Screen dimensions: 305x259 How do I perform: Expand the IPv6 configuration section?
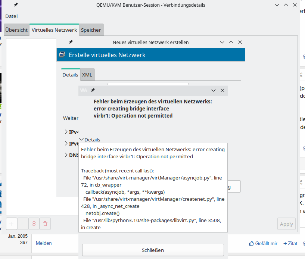[71, 144]
